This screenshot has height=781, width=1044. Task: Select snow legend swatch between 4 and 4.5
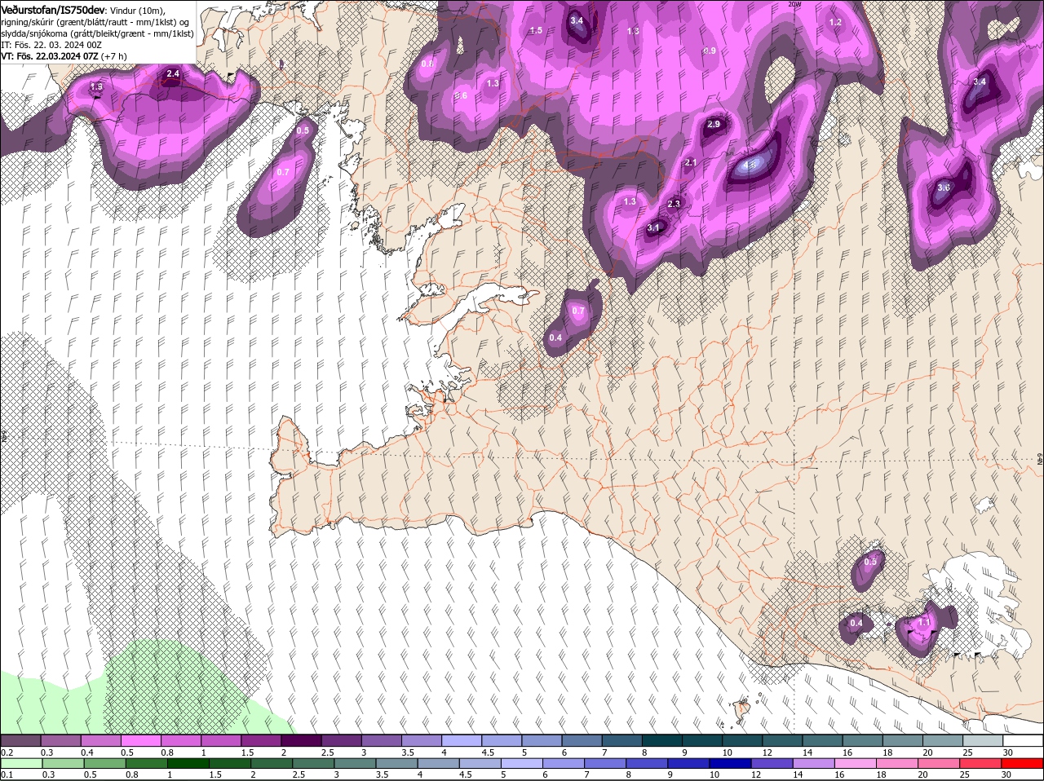click(x=461, y=740)
